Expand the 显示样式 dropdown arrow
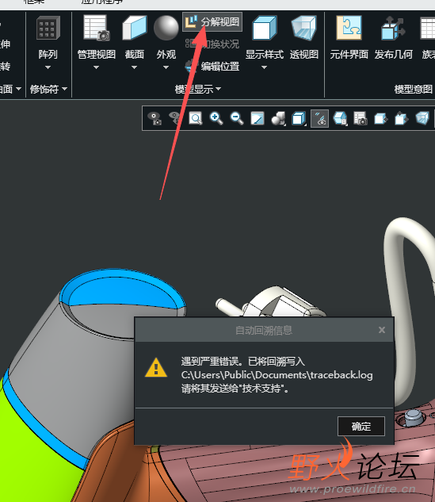 coord(264,67)
